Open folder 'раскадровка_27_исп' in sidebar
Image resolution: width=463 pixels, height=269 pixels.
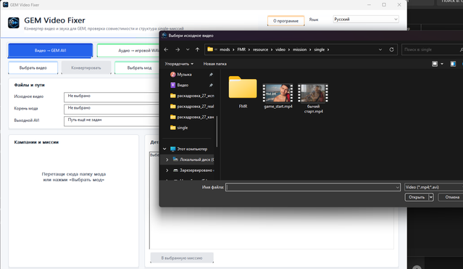click(192, 96)
